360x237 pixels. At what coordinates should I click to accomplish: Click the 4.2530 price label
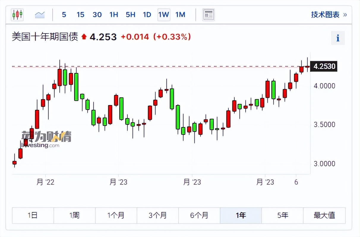324,67
